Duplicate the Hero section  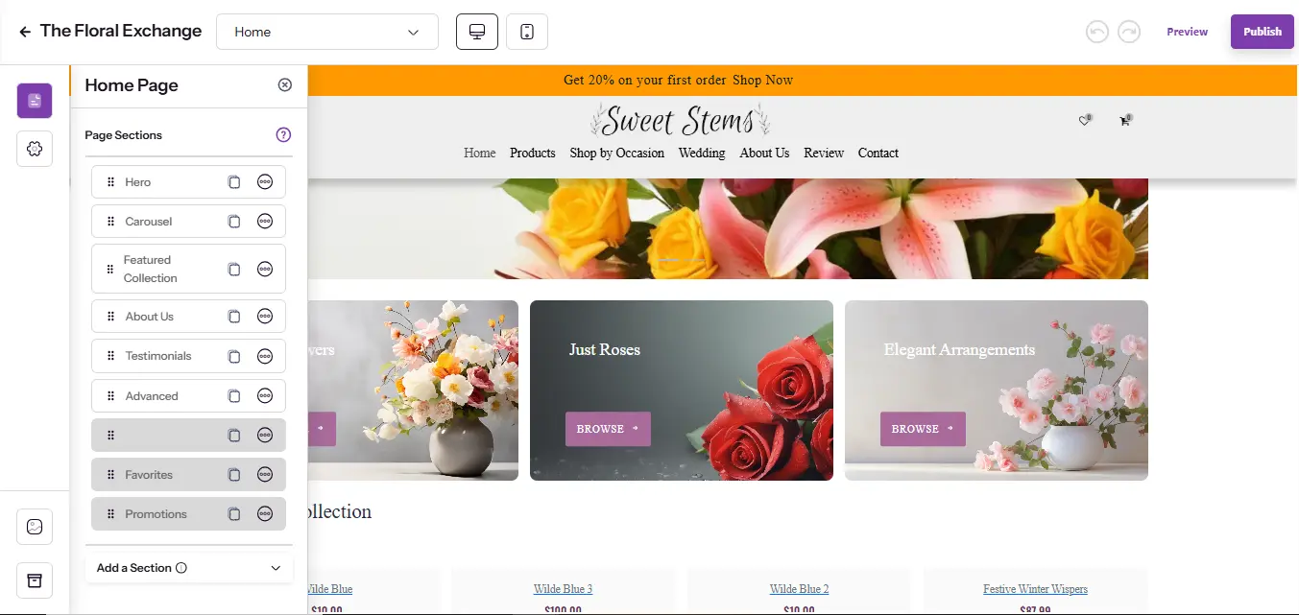point(233,182)
